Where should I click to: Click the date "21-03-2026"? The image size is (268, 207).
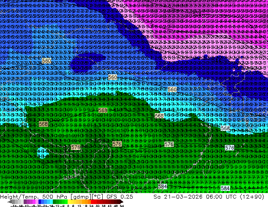pyautogui.click(x=183, y=197)
